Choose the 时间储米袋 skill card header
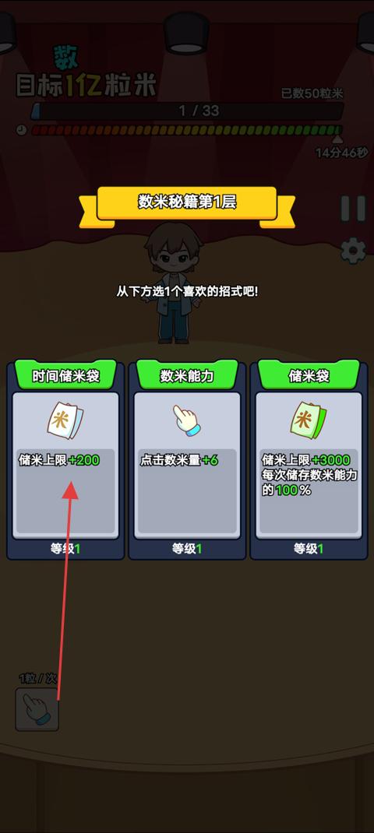 pyautogui.click(x=65, y=375)
